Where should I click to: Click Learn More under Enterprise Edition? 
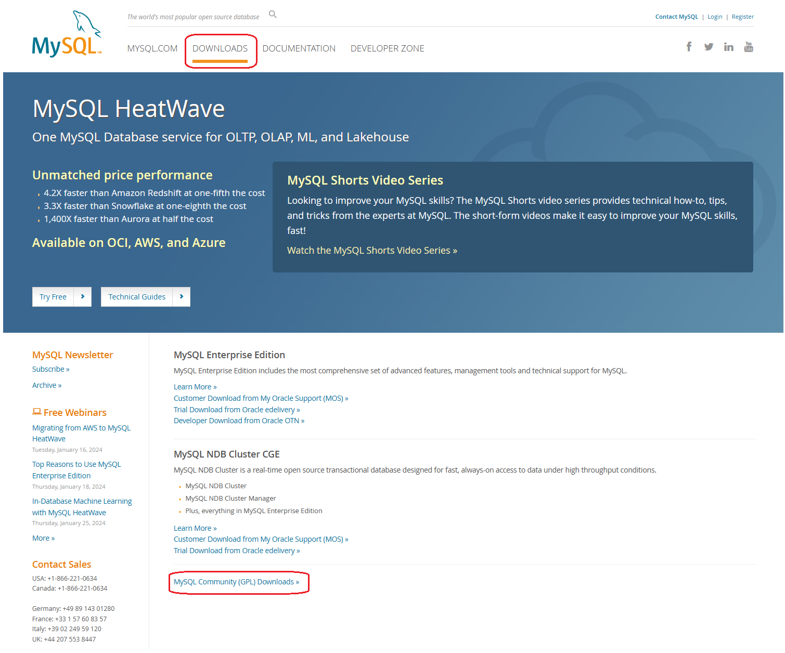pyautogui.click(x=195, y=387)
